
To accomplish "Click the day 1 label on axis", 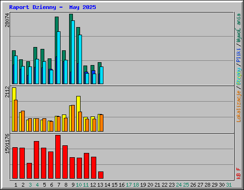I will click(x=16, y=185).
